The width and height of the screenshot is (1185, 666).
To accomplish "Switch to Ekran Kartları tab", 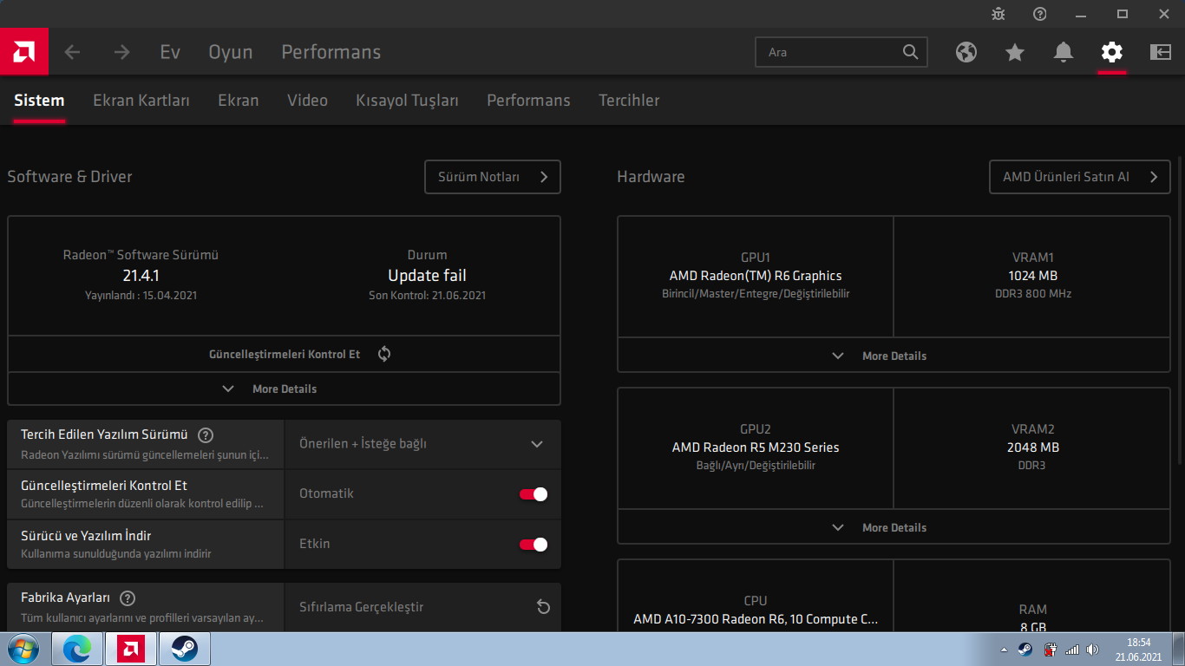I will pyautogui.click(x=141, y=101).
